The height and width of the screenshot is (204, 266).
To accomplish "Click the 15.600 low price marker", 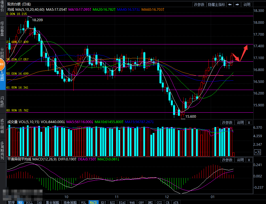I will pyautogui.click(x=190, y=116).
